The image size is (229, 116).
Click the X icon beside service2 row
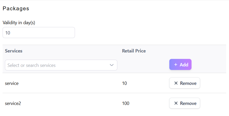[176, 103]
